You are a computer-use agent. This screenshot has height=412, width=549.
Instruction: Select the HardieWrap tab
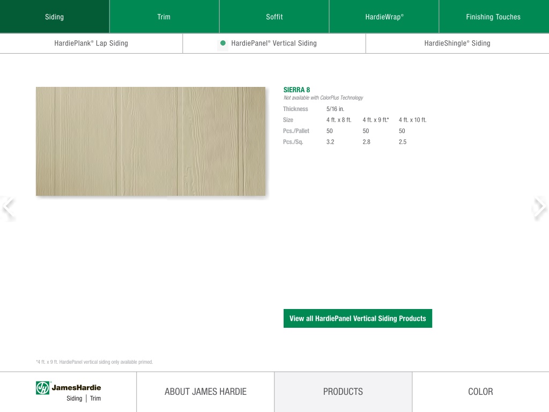(384, 17)
